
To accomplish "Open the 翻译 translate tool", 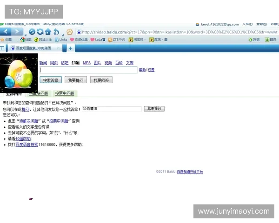I will 271,39.
